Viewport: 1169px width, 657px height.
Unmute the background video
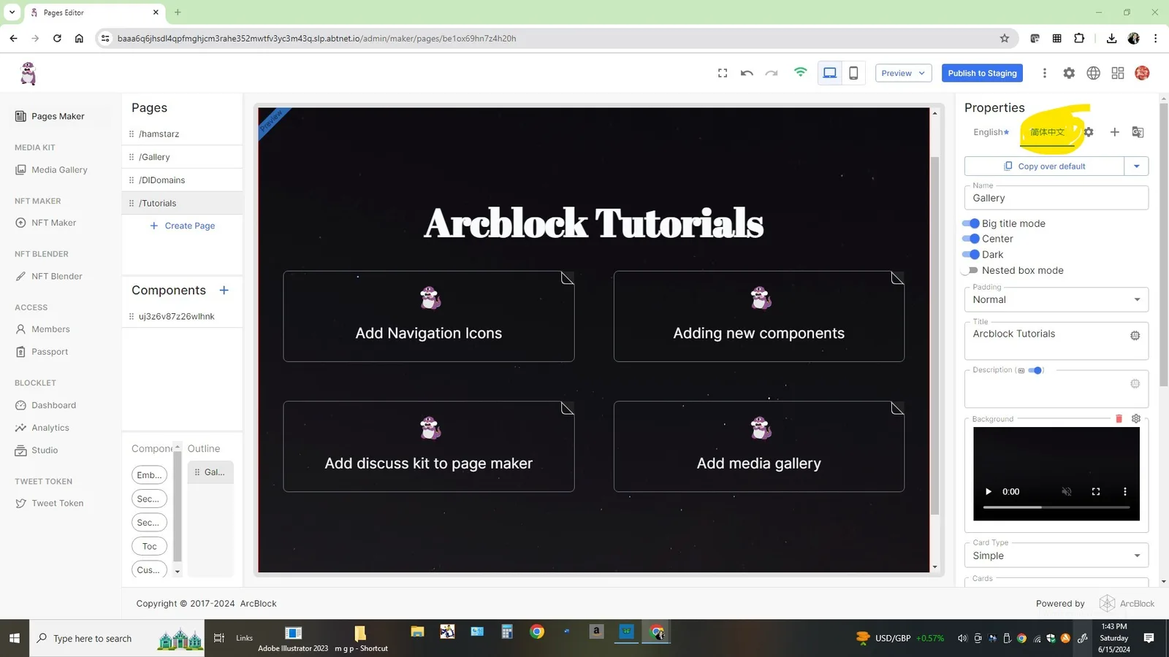(x=1067, y=491)
